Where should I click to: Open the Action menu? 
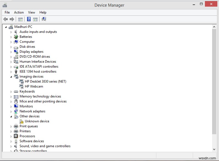19,12
